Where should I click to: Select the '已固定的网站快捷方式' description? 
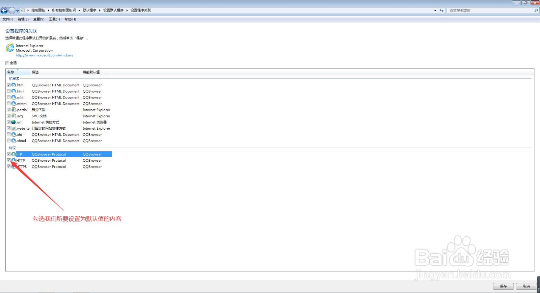(49, 128)
